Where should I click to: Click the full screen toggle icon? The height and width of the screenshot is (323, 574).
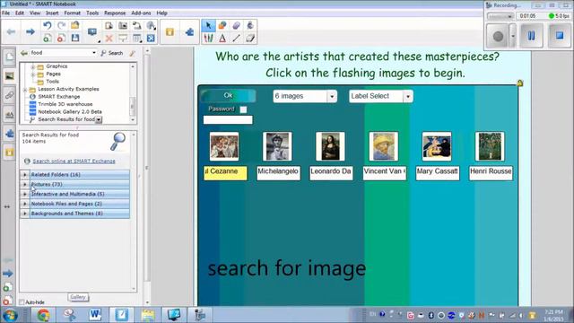[151, 38]
